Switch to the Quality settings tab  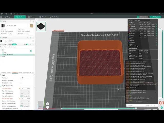click(x=9, y=72)
